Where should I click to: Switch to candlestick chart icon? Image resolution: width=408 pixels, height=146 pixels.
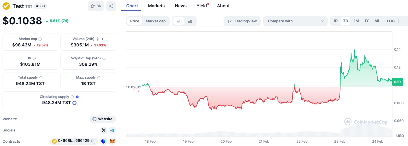(190, 21)
